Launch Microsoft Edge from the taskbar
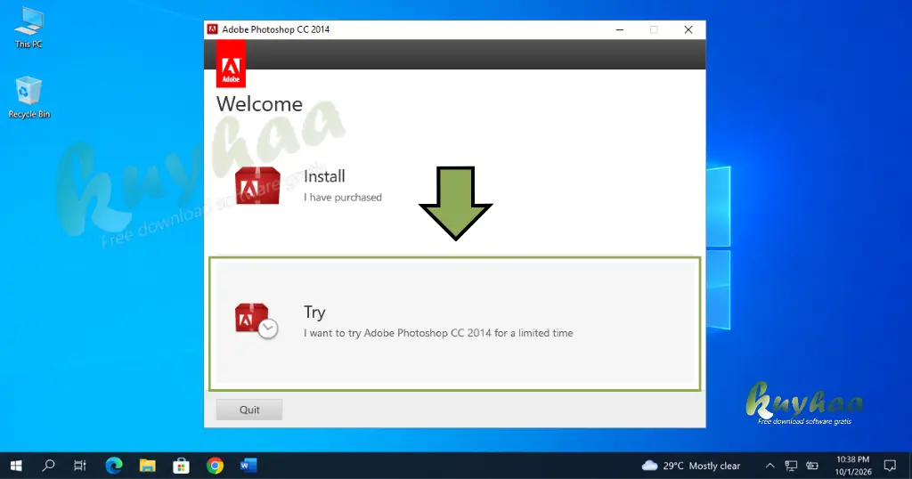Viewport: 912px width, 479px height. click(x=114, y=466)
